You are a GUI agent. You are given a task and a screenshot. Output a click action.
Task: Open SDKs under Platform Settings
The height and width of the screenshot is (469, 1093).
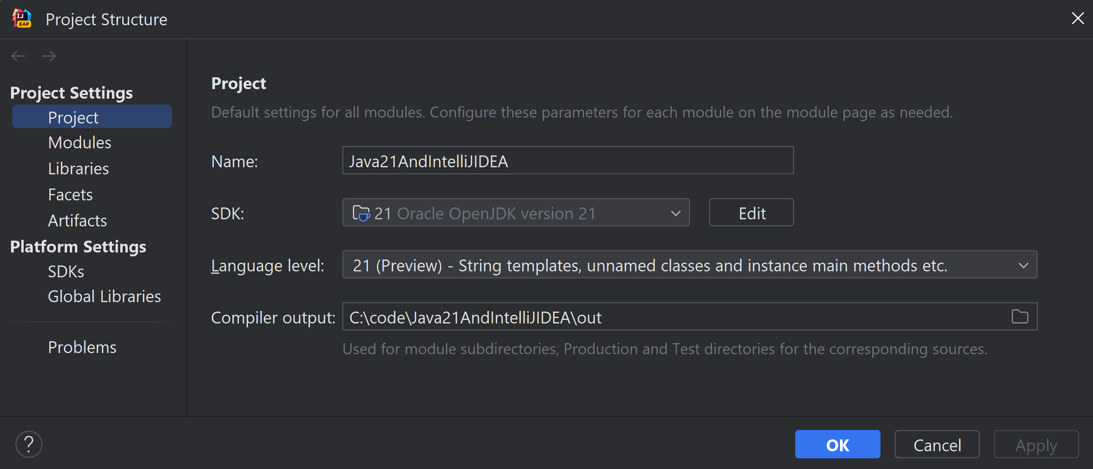tap(66, 271)
